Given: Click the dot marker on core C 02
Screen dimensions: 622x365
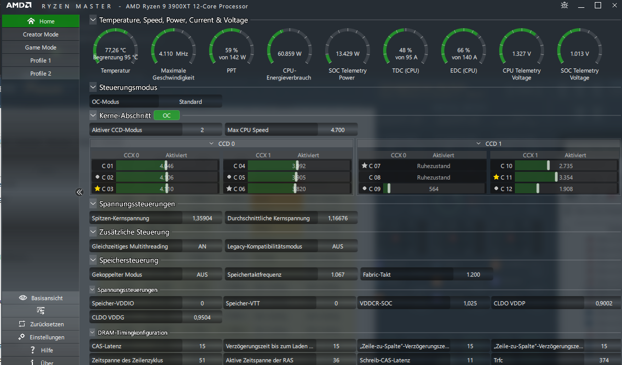Looking at the screenshot, I should [x=98, y=176].
